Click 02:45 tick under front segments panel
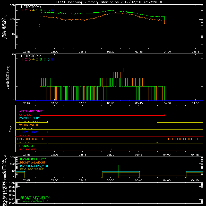This screenshot has height=206, width=206. [x=26, y=52]
